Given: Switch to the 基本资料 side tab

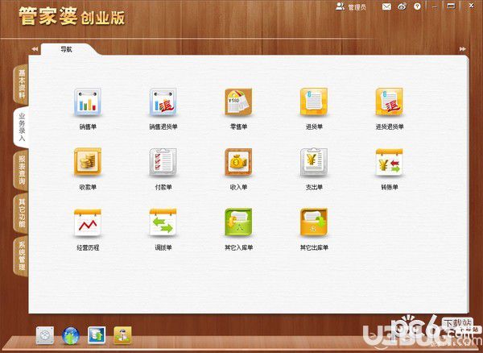Looking at the screenshot, I should click(x=21, y=84).
